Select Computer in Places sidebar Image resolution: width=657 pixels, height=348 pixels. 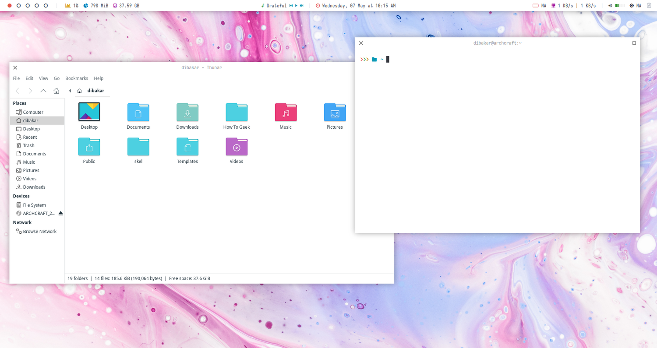click(x=37, y=112)
